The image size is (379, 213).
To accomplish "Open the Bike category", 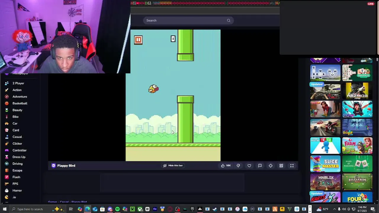I will 15,117.
